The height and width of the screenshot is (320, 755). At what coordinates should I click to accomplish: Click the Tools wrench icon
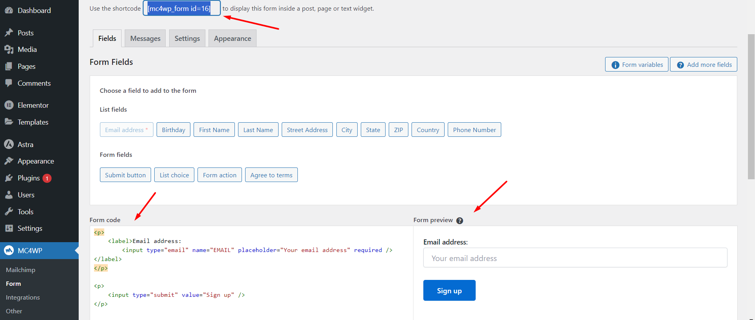(9, 211)
